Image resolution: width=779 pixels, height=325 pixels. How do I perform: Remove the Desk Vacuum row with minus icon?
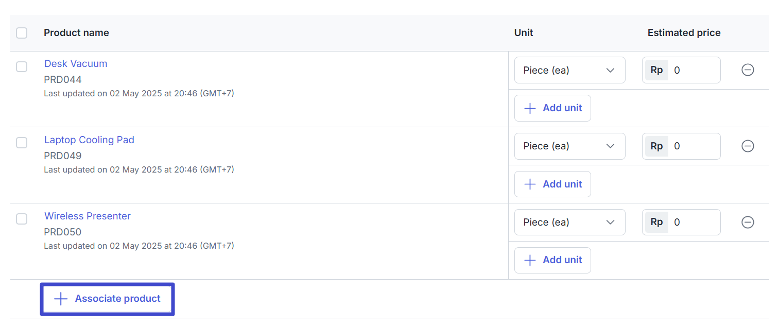click(x=748, y=70)
